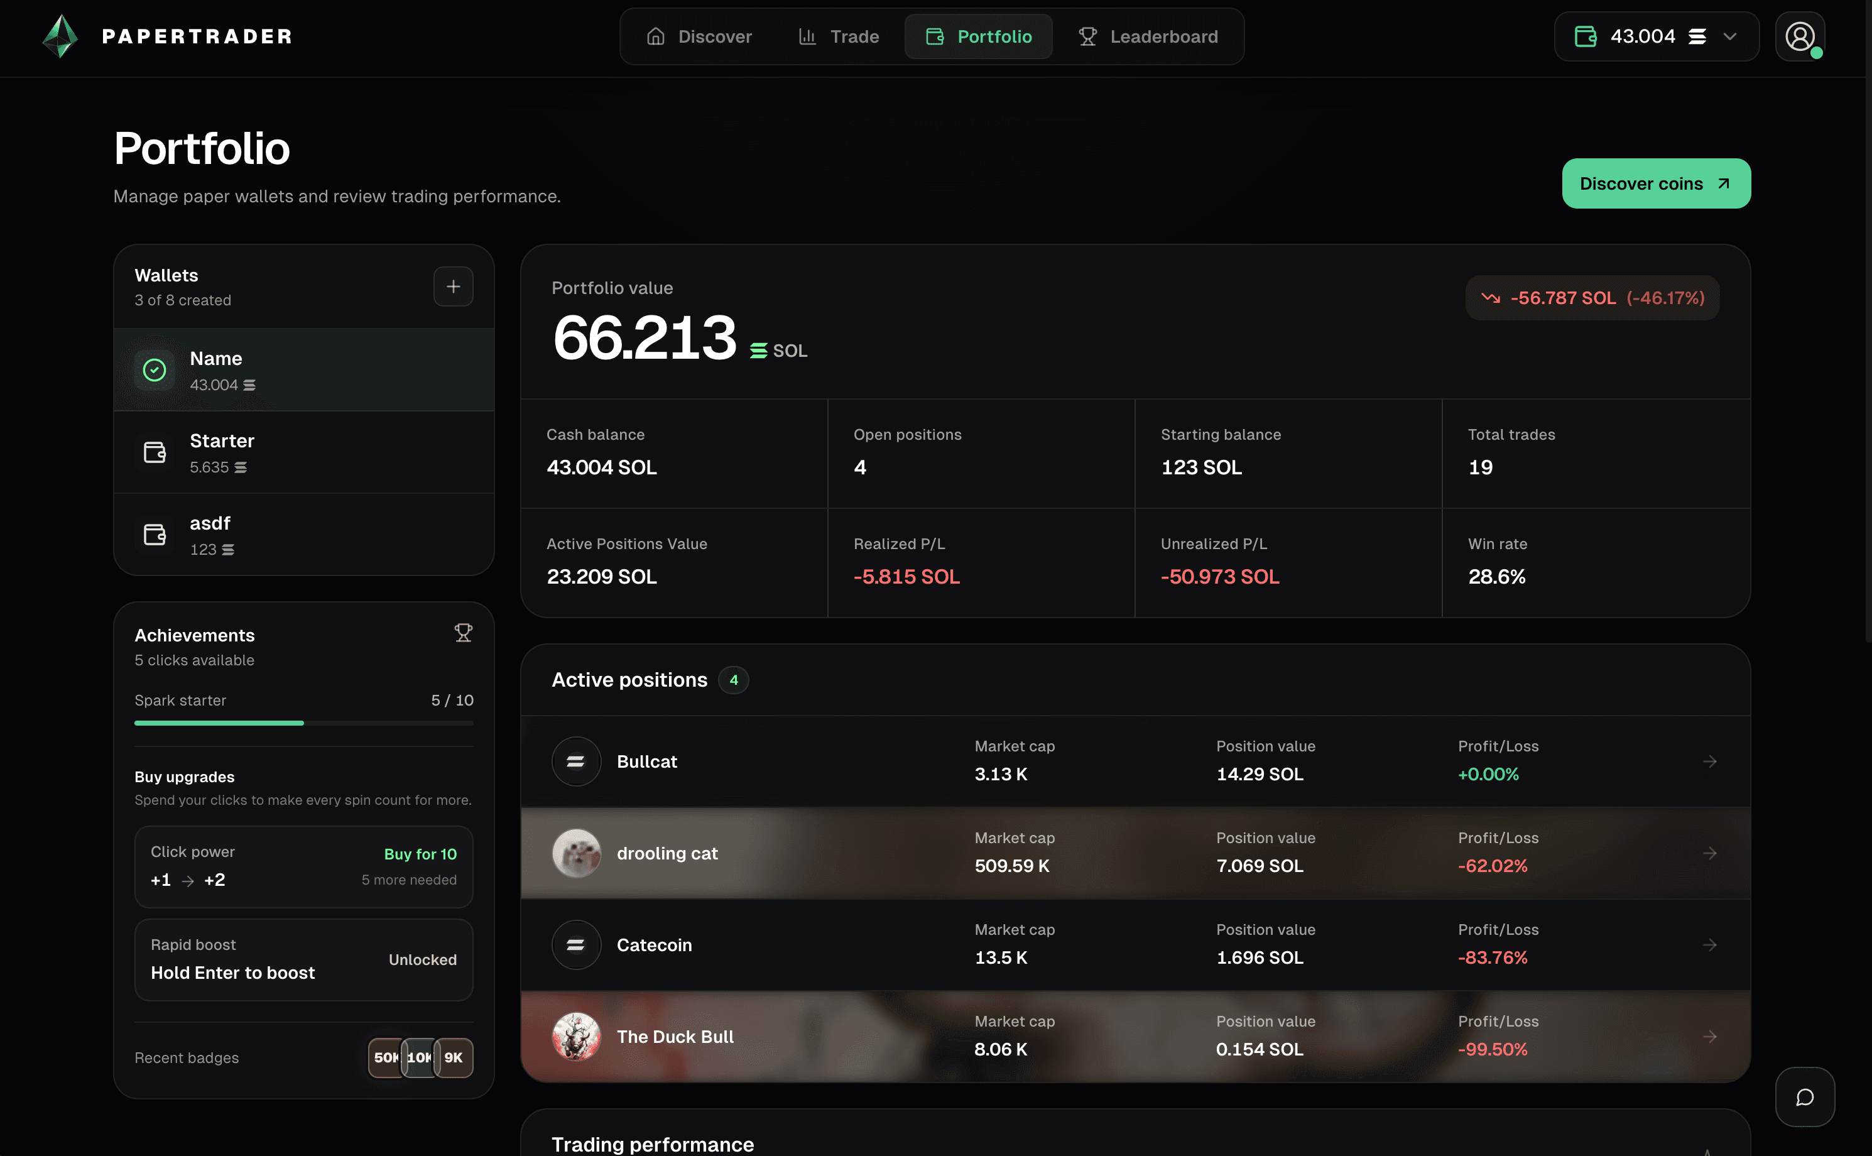The width and height of the screenshot is (1872, 1156).
Task: Select the wallet called Name
Action: (303, 370)
